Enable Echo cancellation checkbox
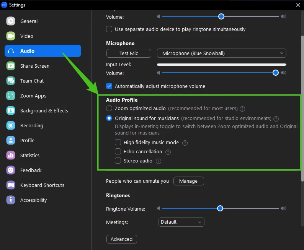 point(118,151)
